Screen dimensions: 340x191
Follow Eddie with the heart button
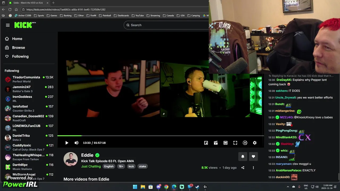click(x=253, y=157)
